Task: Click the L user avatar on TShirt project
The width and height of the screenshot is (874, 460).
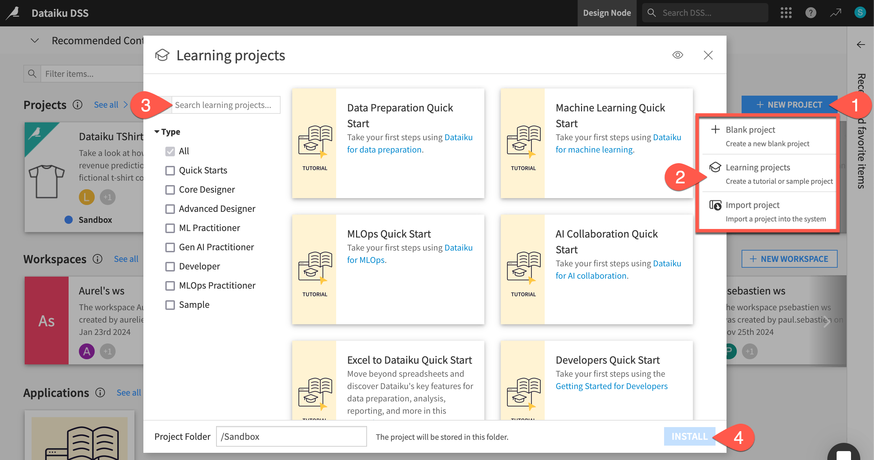Action: click(x=87, y=197)
